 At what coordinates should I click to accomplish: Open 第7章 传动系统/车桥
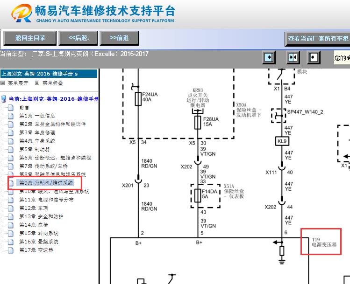[x=43, y=166]
